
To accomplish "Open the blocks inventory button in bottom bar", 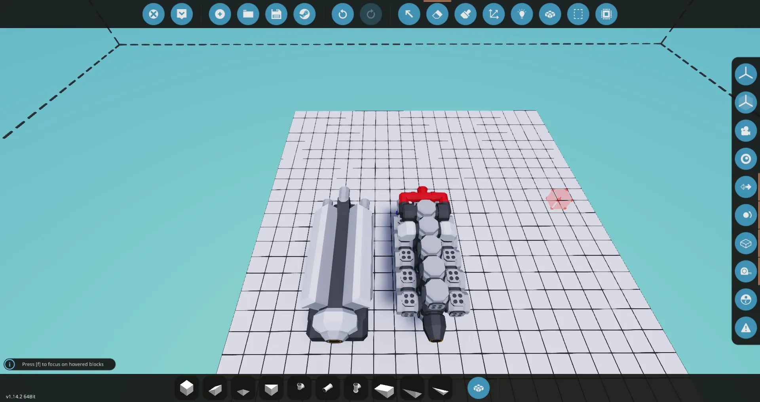I will point(478,388).
